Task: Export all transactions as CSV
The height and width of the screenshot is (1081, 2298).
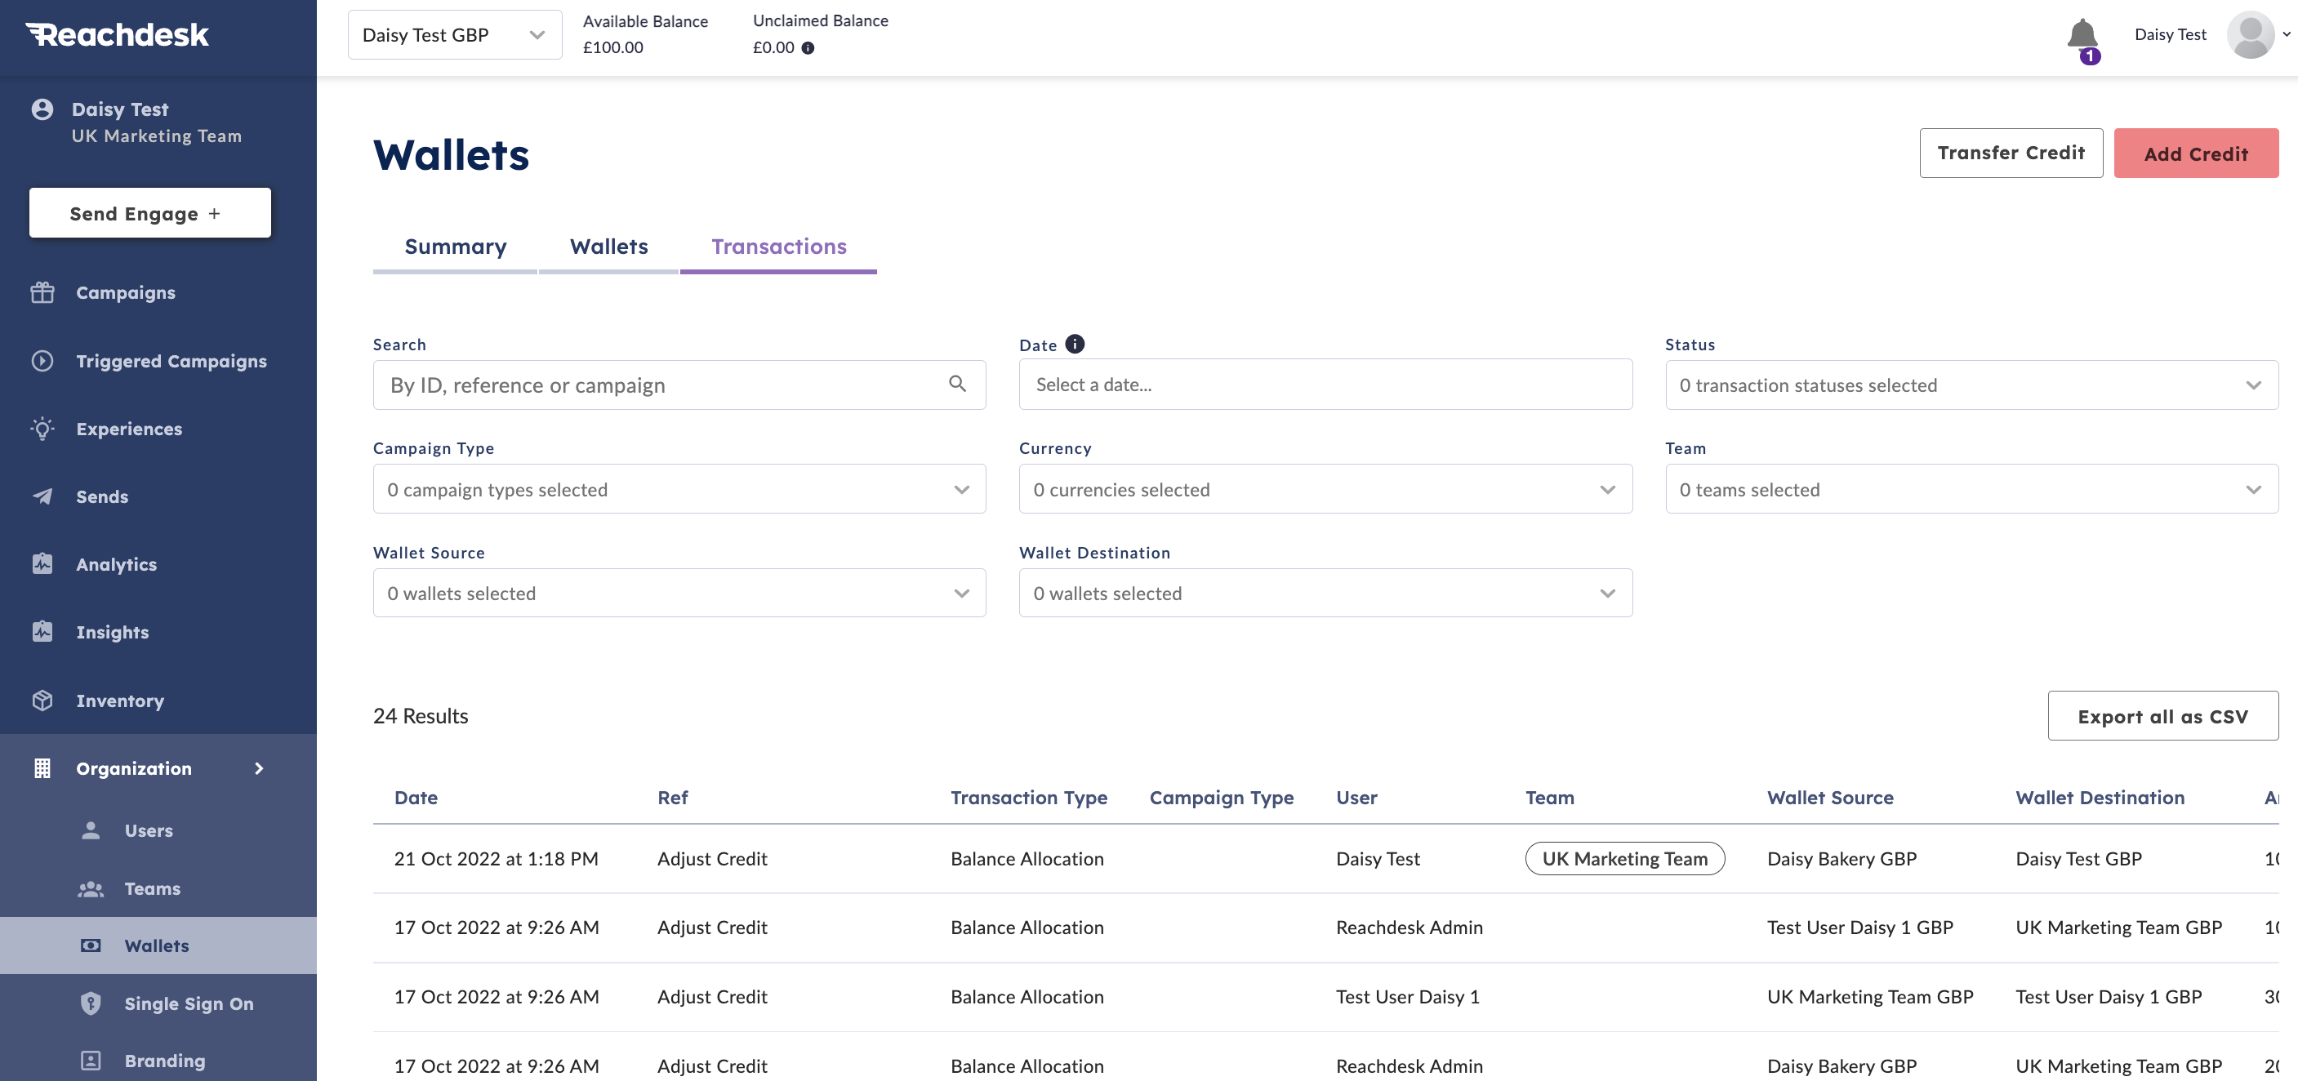Action: (2162, 715)
